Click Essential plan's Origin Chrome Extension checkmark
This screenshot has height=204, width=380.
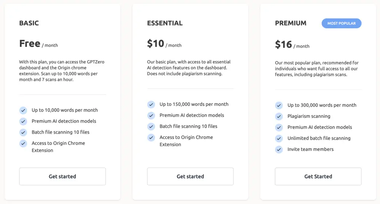(x=151, y=137)
